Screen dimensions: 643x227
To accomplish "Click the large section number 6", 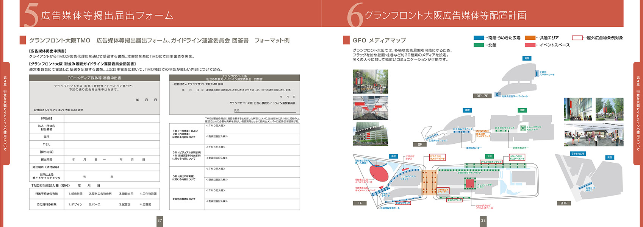I will pyautogui.click(x=355, y=16).
